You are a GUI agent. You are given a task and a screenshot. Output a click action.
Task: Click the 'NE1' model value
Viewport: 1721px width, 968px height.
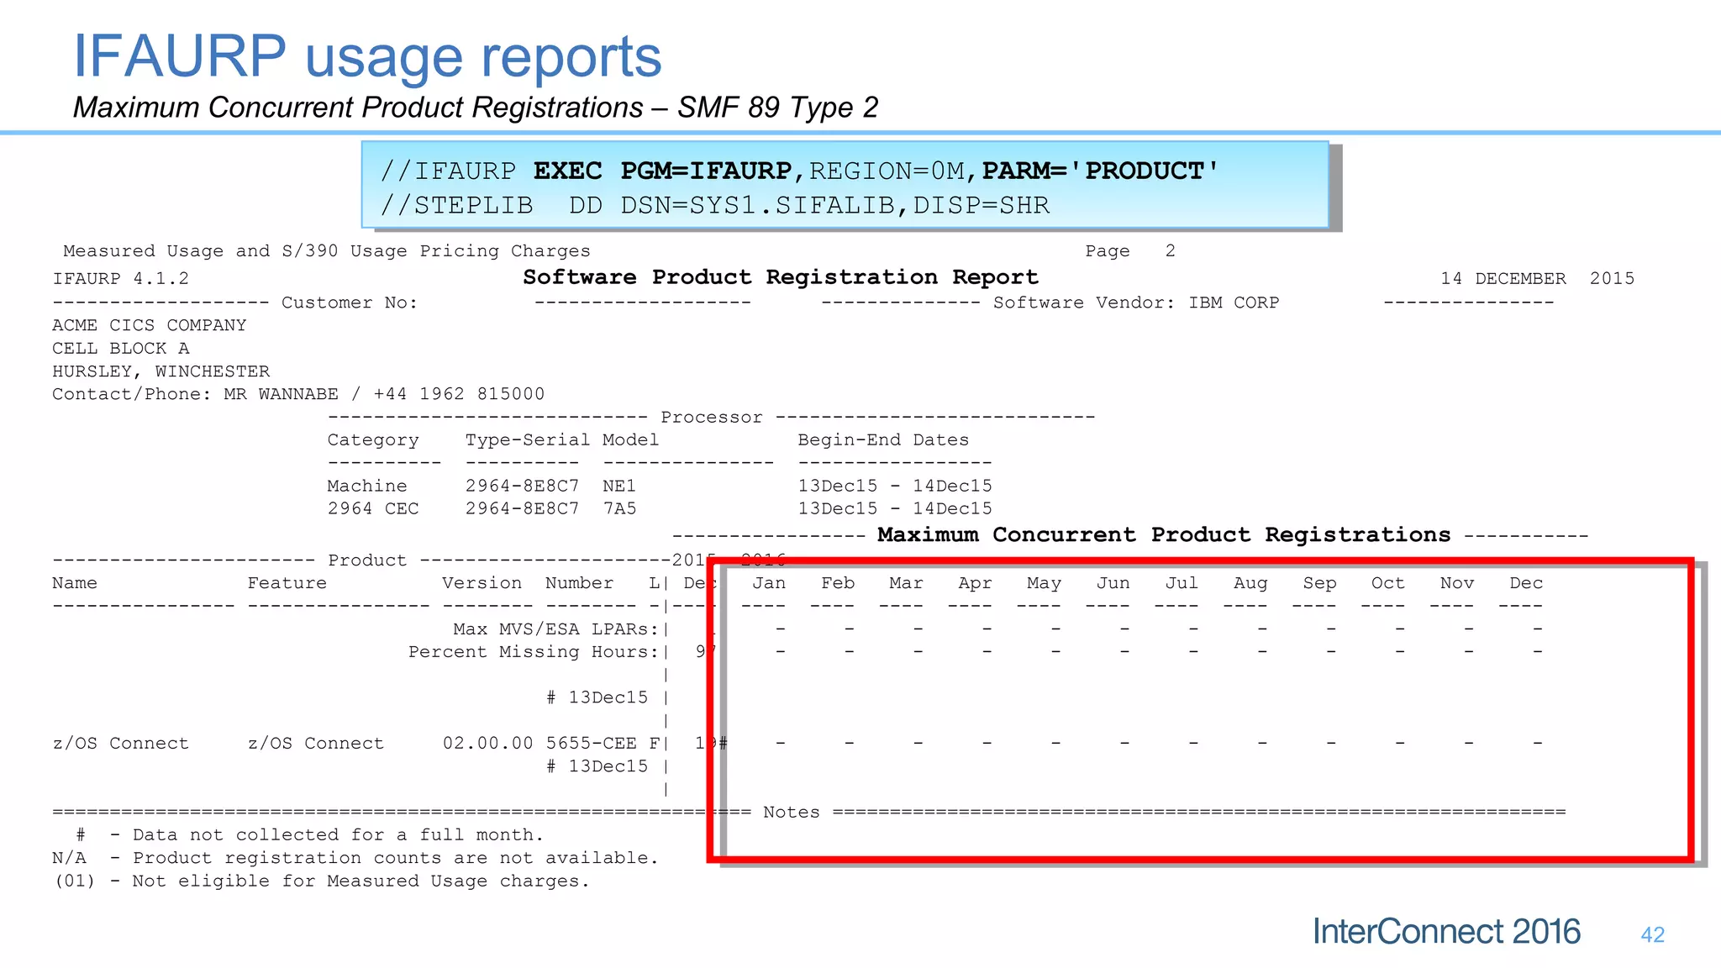[619, 486]
